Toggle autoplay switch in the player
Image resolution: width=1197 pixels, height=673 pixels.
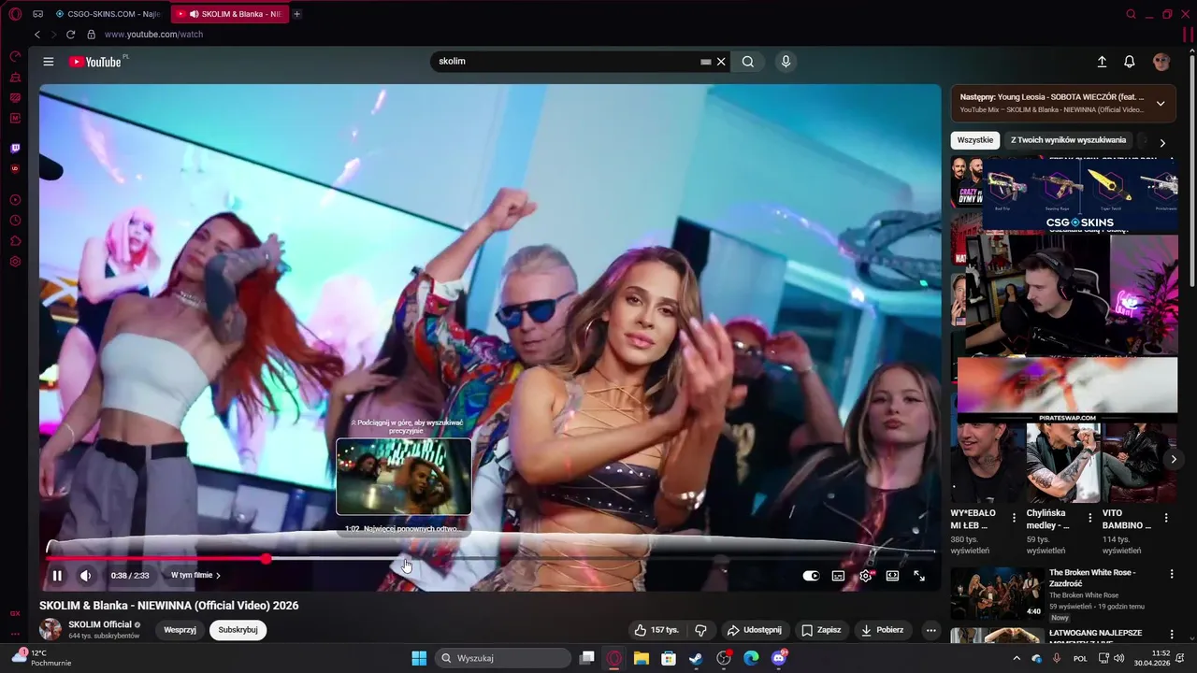pyautogui.click(x=811, y=576)
